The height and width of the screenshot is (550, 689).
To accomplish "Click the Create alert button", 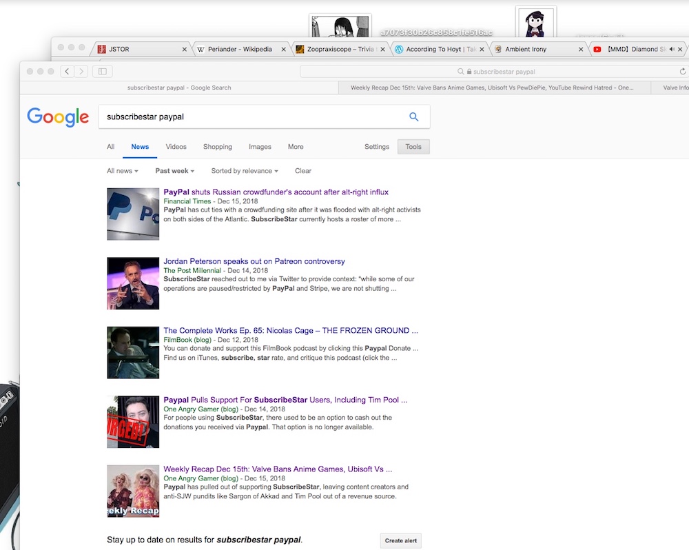I will [x=400, y=540].
